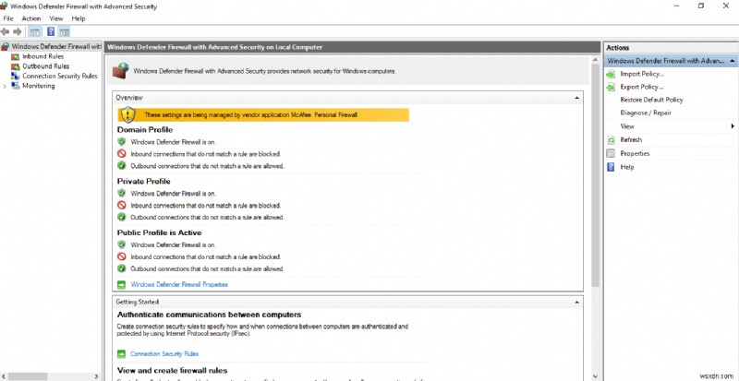Click the Refresh icon in the Actions pane
The width and height of the screenshot is (739, 381).
click(611, 140)
